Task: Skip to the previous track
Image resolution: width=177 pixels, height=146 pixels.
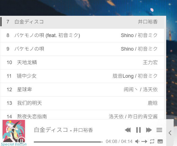Action: coord(128,130)
